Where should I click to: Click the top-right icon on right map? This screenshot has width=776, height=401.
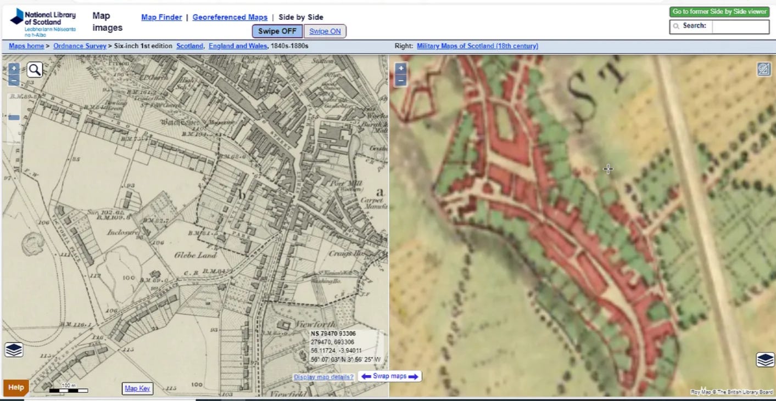point(764,69)
